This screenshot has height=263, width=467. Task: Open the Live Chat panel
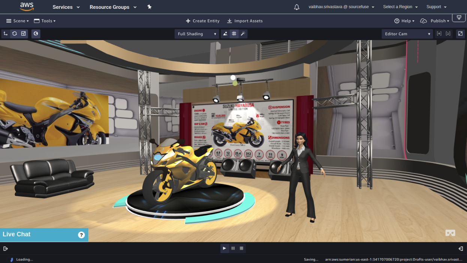44,235
